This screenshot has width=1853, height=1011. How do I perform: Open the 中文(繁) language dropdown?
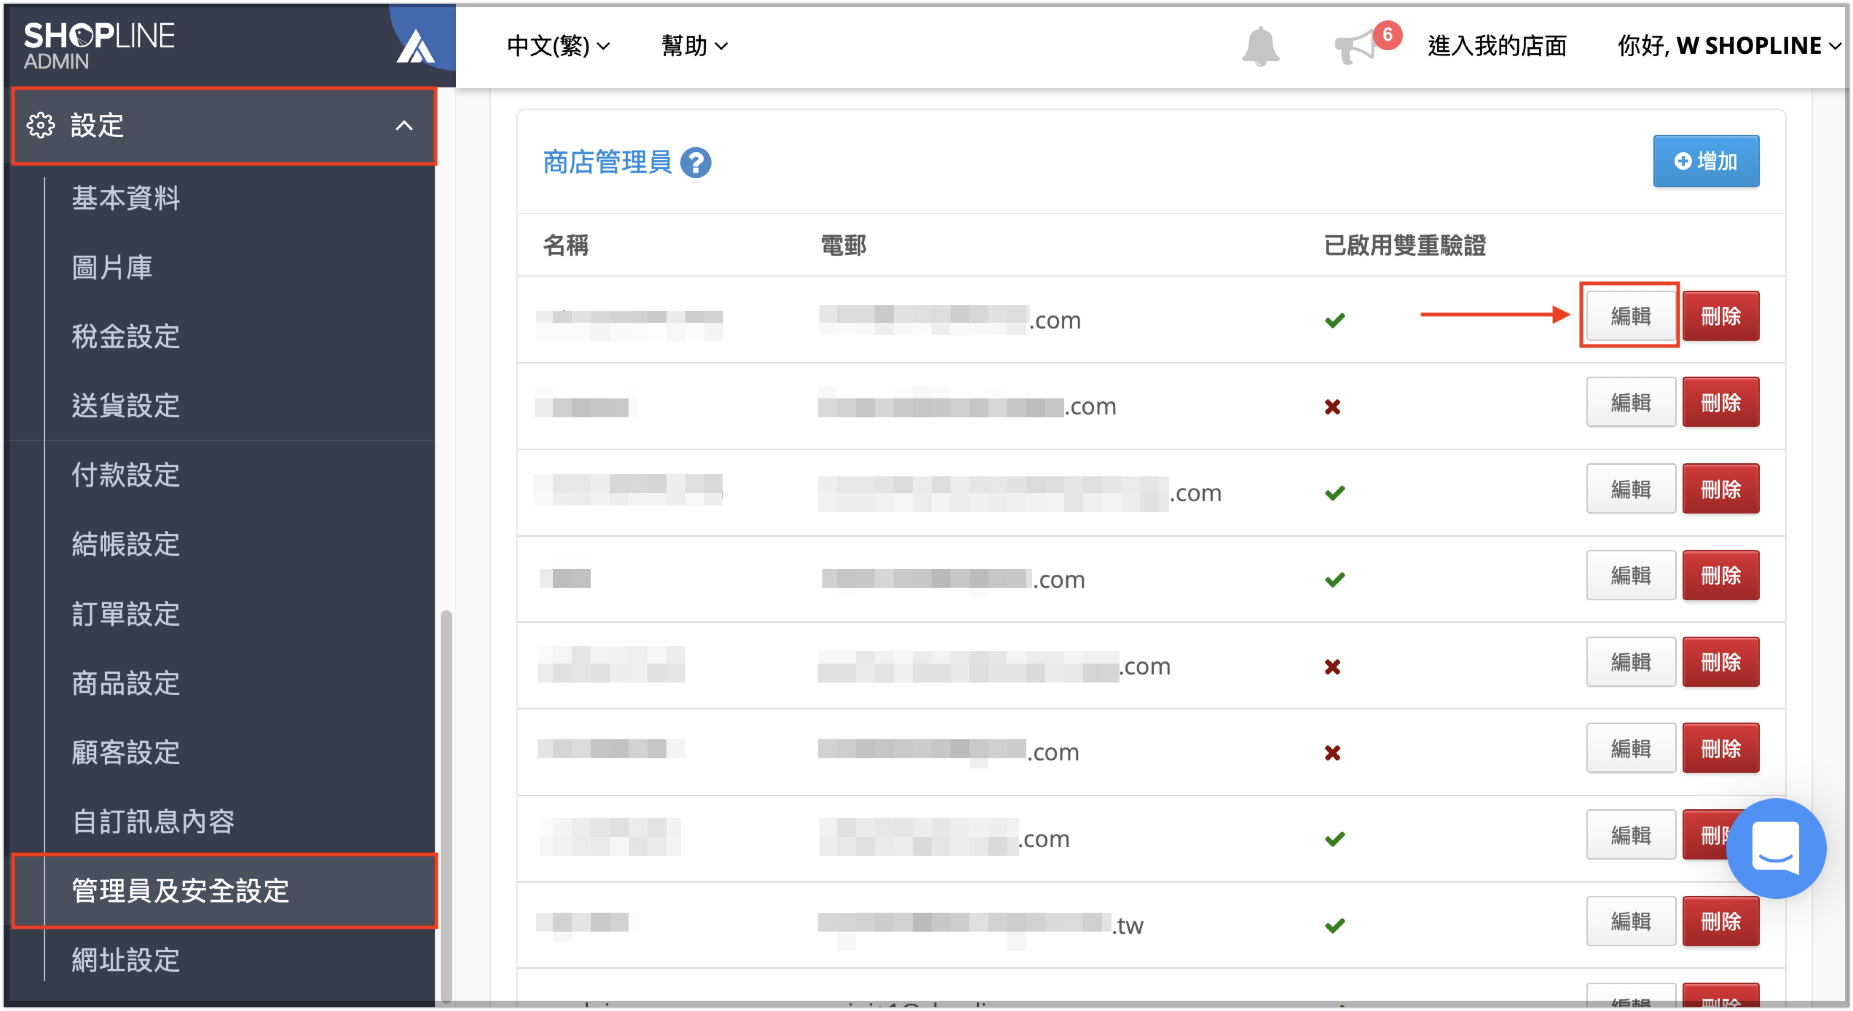pos(558,46)
